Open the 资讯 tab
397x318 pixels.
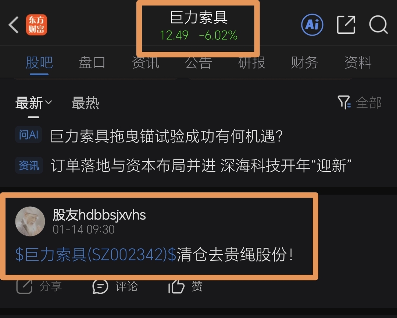[145, 62]
